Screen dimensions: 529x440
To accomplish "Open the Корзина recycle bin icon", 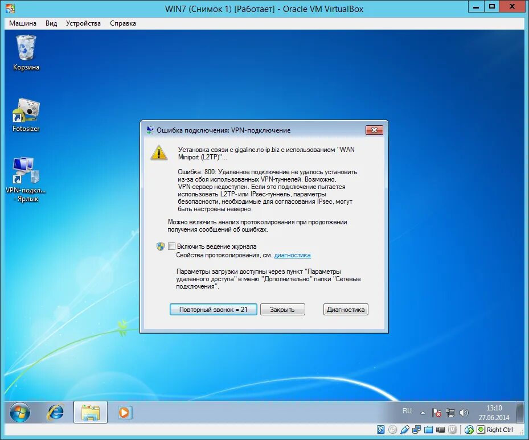I will tap(26, 53).
